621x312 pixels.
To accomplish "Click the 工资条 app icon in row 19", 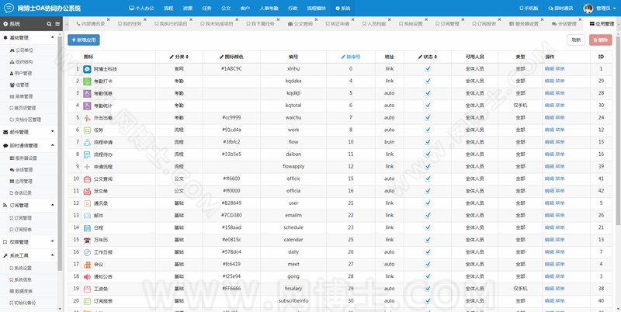I will point(87,289).
